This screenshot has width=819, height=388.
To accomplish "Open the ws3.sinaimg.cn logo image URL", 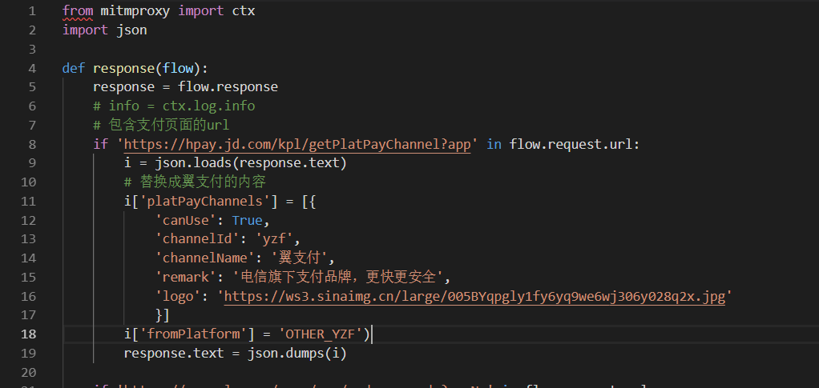I will (474, 297).
